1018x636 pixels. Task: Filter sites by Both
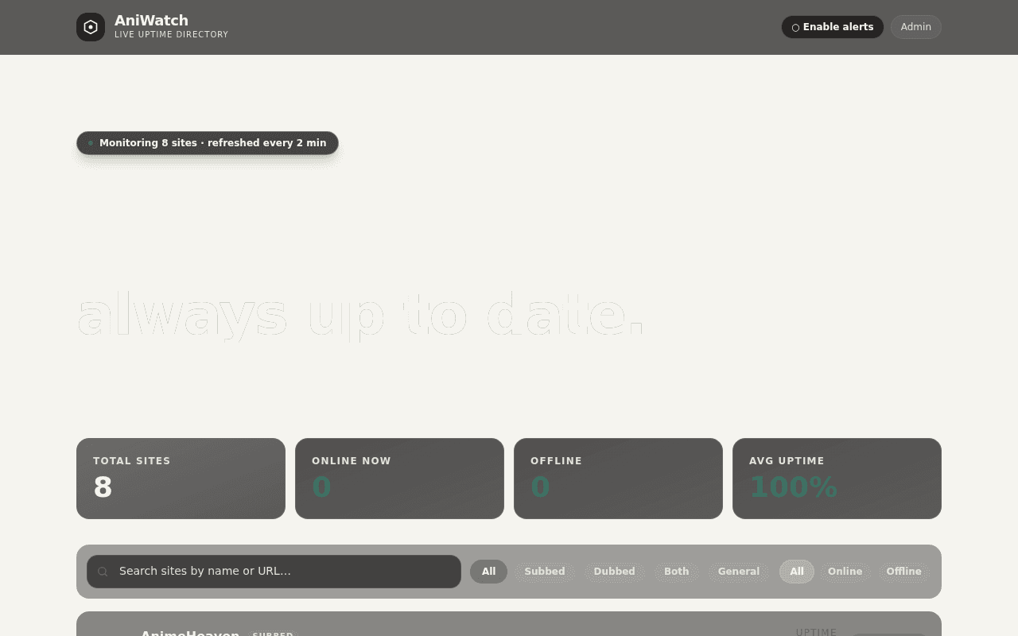click(677, 572)
